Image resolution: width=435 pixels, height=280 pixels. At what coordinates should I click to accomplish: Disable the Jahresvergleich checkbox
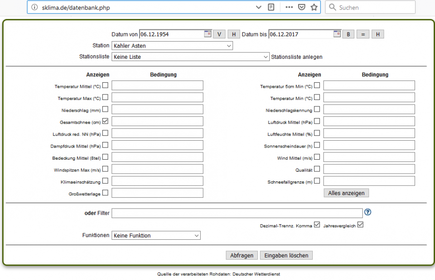(360, 224)
